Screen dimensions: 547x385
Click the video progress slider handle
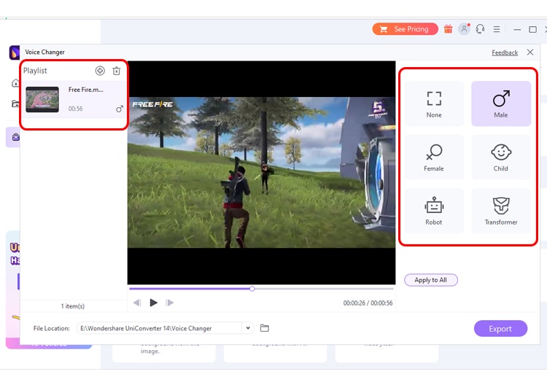pos(252,289)
